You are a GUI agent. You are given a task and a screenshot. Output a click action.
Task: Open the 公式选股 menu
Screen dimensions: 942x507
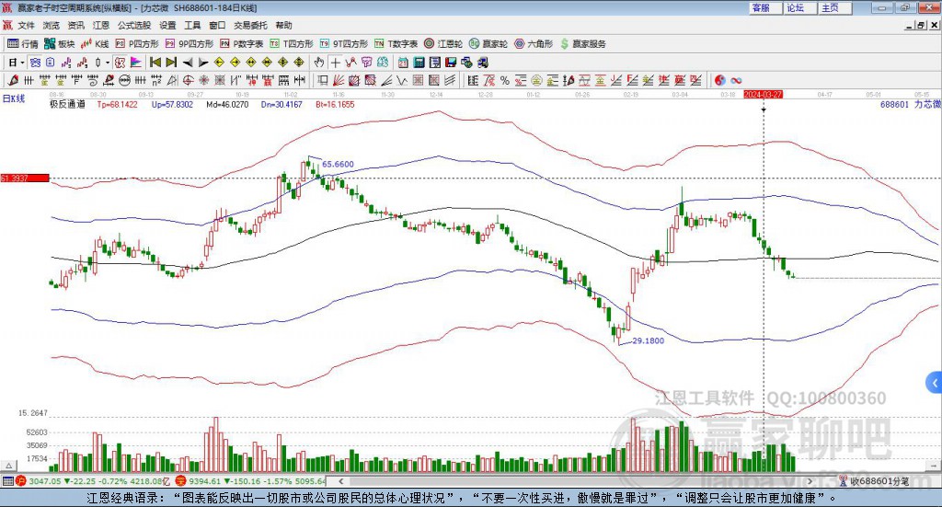point(134,25)
